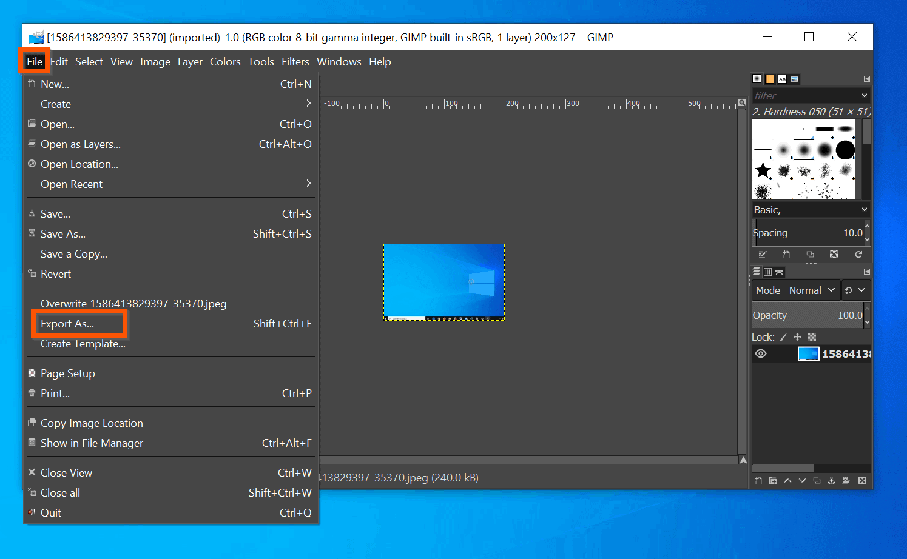Edit the selected brush
Image resolution: width=907 pixels, height=559 pixels.
762,255
